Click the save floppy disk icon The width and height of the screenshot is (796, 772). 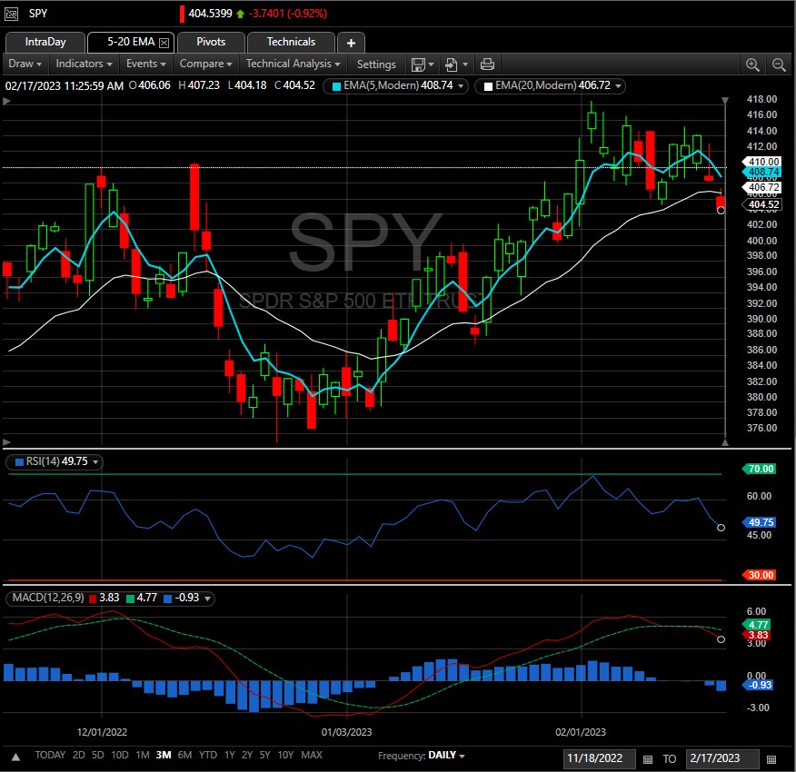click(x=418, y=64)
